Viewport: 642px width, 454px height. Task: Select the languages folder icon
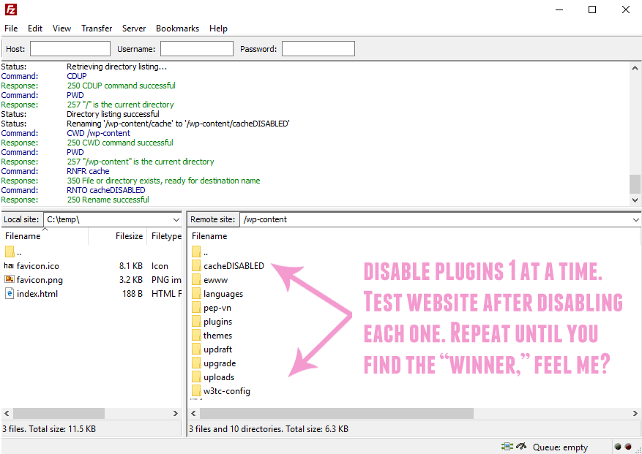point(196,294)
